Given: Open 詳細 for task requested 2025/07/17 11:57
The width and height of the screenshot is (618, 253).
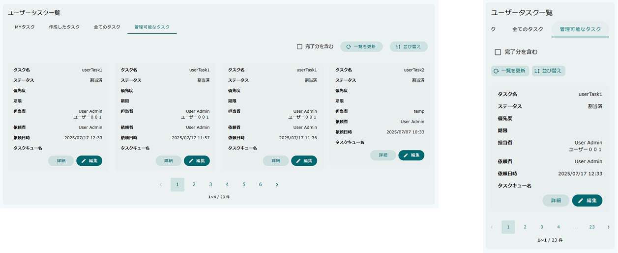Looking at the screenshot, I should 168,161.
